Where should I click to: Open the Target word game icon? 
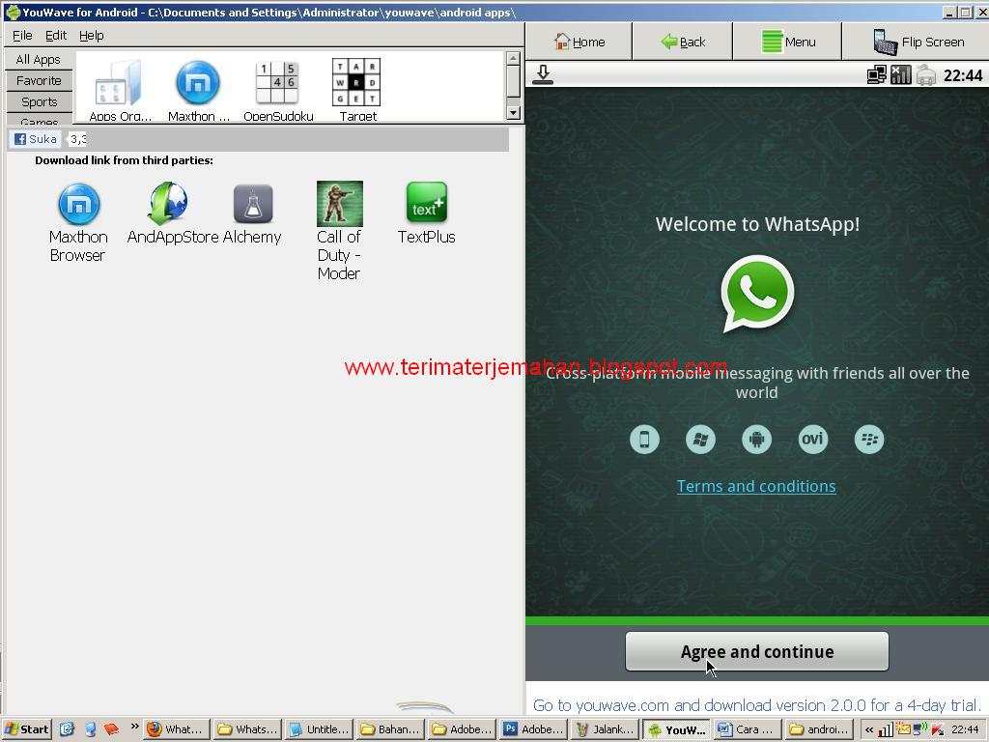(356, 82)
